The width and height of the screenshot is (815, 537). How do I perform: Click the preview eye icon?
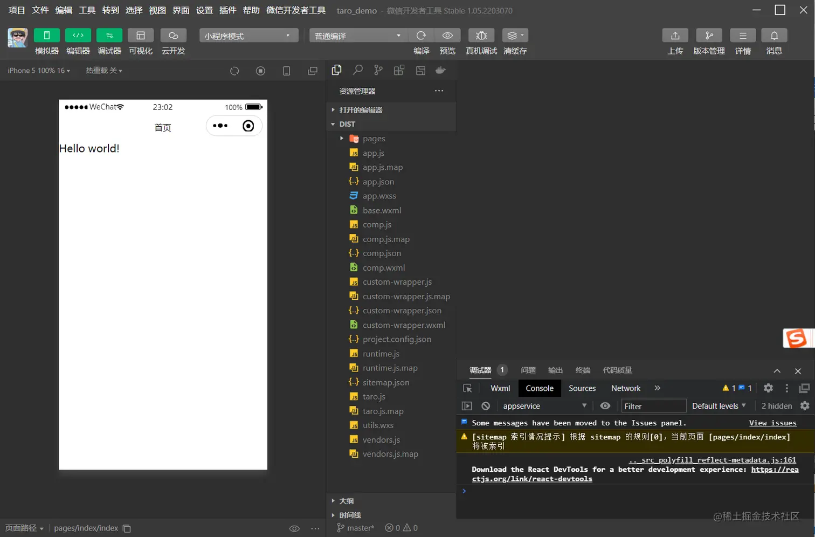(x=447, y=36)
